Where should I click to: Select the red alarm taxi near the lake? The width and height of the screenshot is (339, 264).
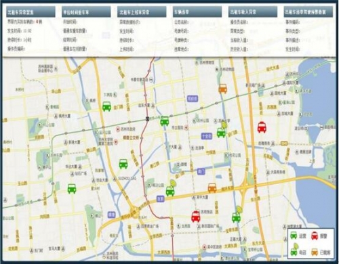pyautogui.click(x=262, y=127)
